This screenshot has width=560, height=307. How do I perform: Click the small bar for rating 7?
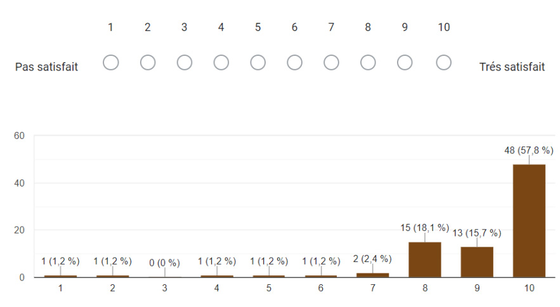[x=372, y=275]
